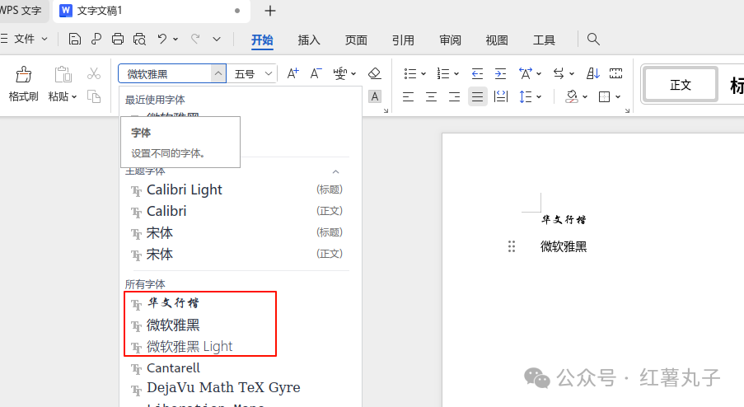Expand the 文件 menu arrow

click(44, 39)
